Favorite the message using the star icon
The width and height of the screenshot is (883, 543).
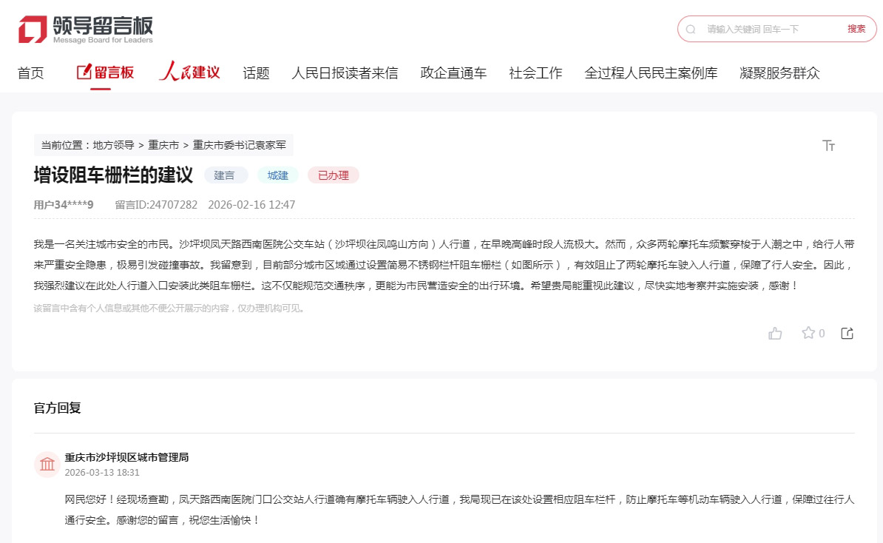pos(807,334)
